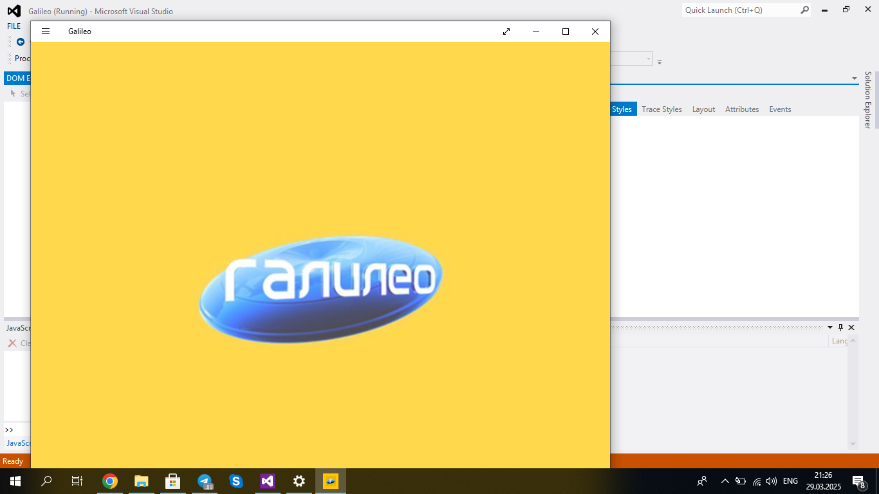
Task: Open the document tab list dropdown arrow
Action: (855, 78)
